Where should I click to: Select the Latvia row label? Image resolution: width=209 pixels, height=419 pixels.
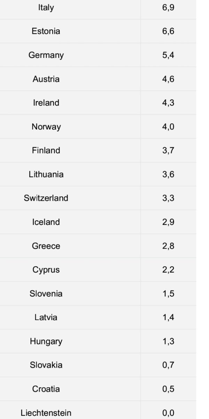46,317
